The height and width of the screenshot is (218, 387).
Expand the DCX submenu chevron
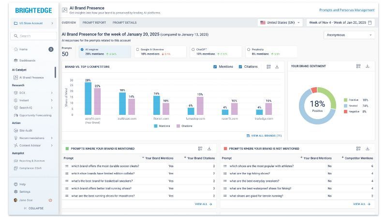click(52, 93)
